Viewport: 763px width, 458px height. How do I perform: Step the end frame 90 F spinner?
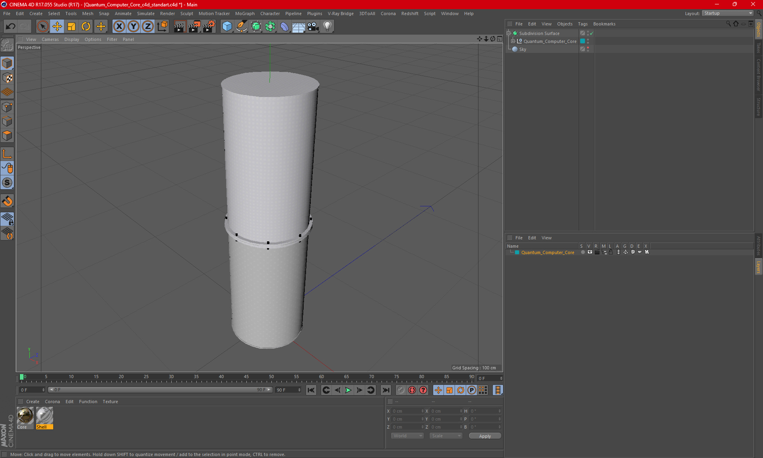pyautogui.click(x=299, y=390)
